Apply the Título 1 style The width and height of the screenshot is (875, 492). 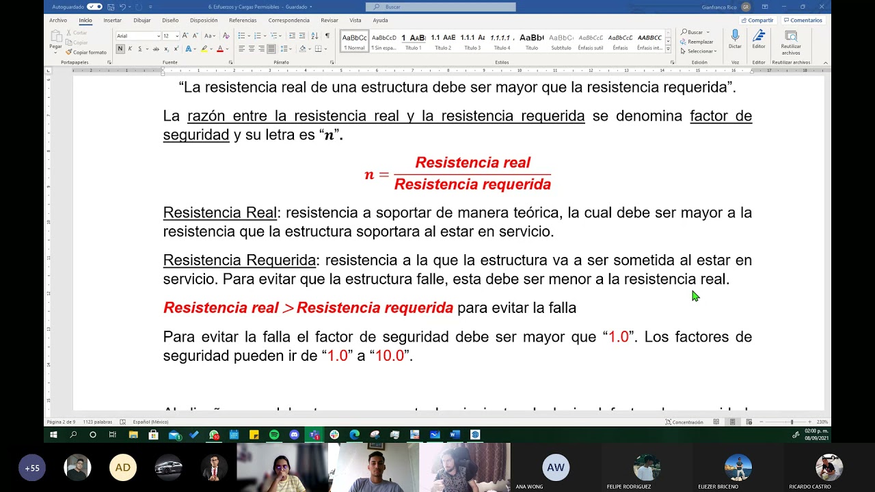pyautogui.click(x=414, y=41)
